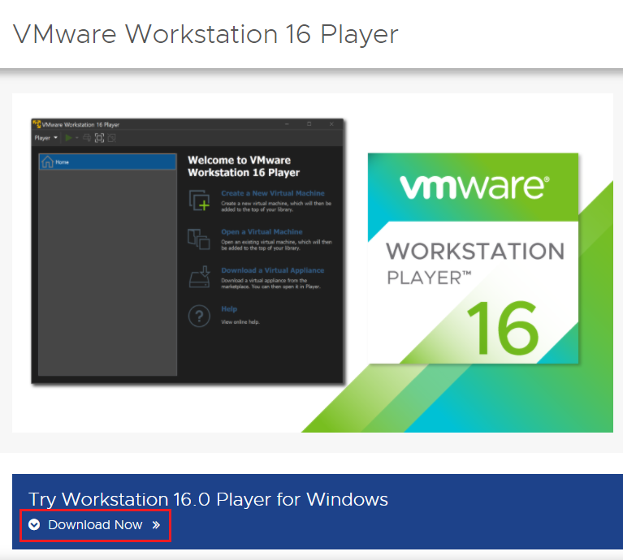Image resolution: width=623 pixels, height=560 pixels.
Task: Open the Create a New Virtual Machine link
Action: tap(272, 194)
